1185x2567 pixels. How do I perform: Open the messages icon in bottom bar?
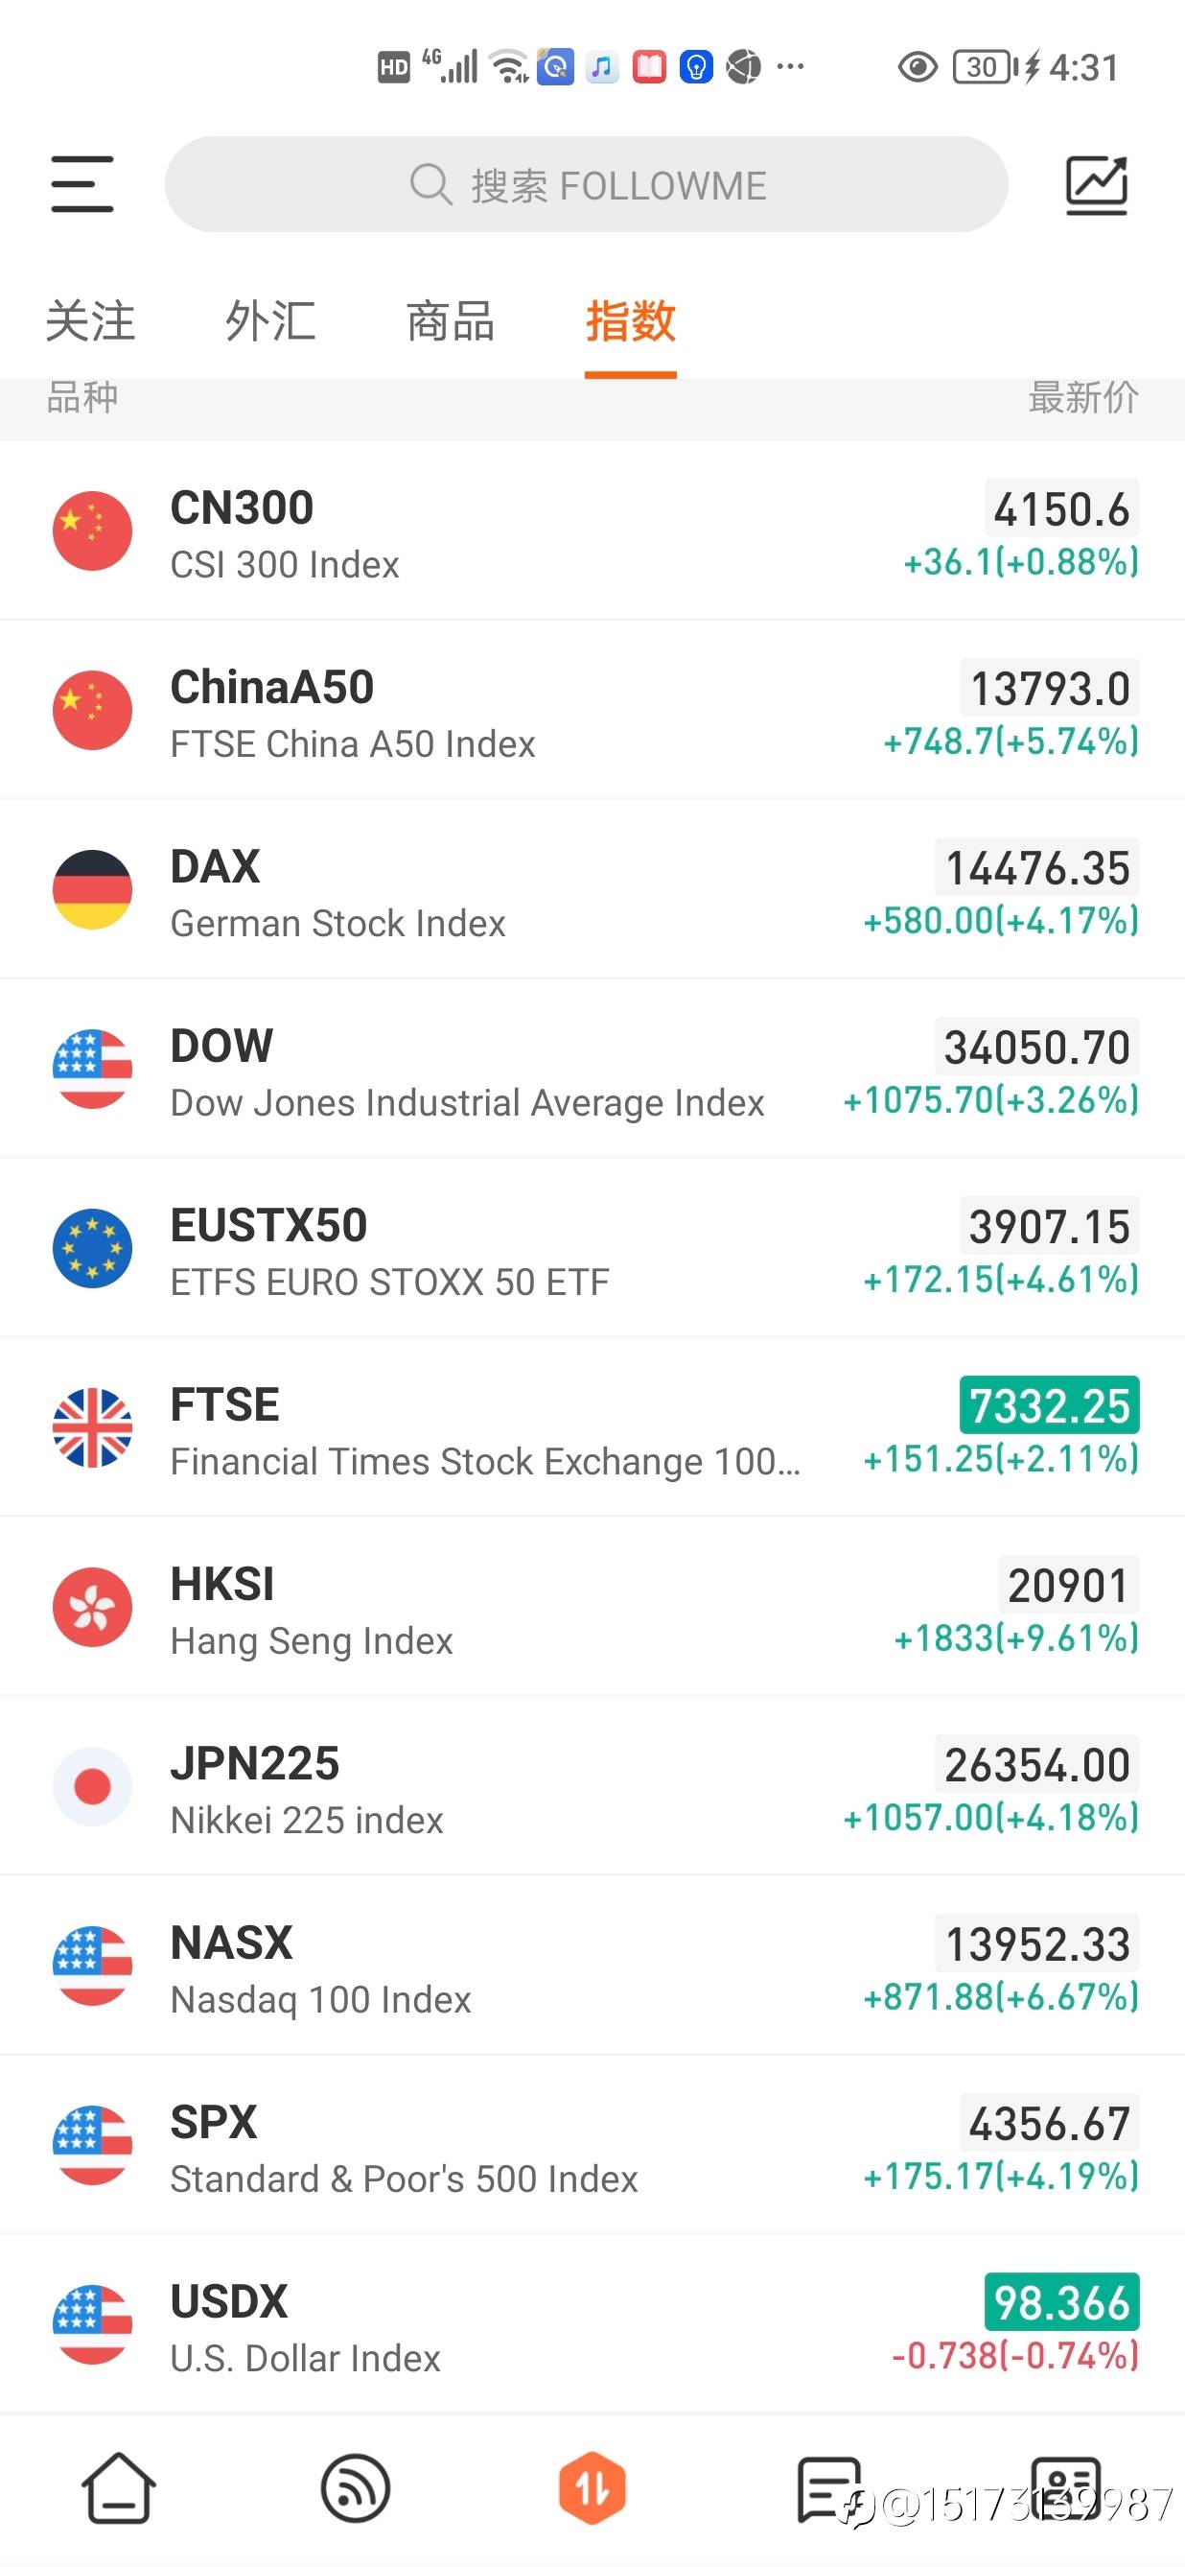coord(828,2488)
